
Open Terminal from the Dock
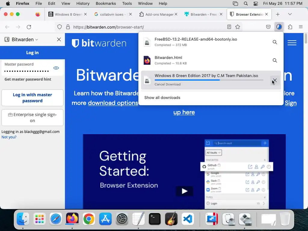(x=155, y=219)
